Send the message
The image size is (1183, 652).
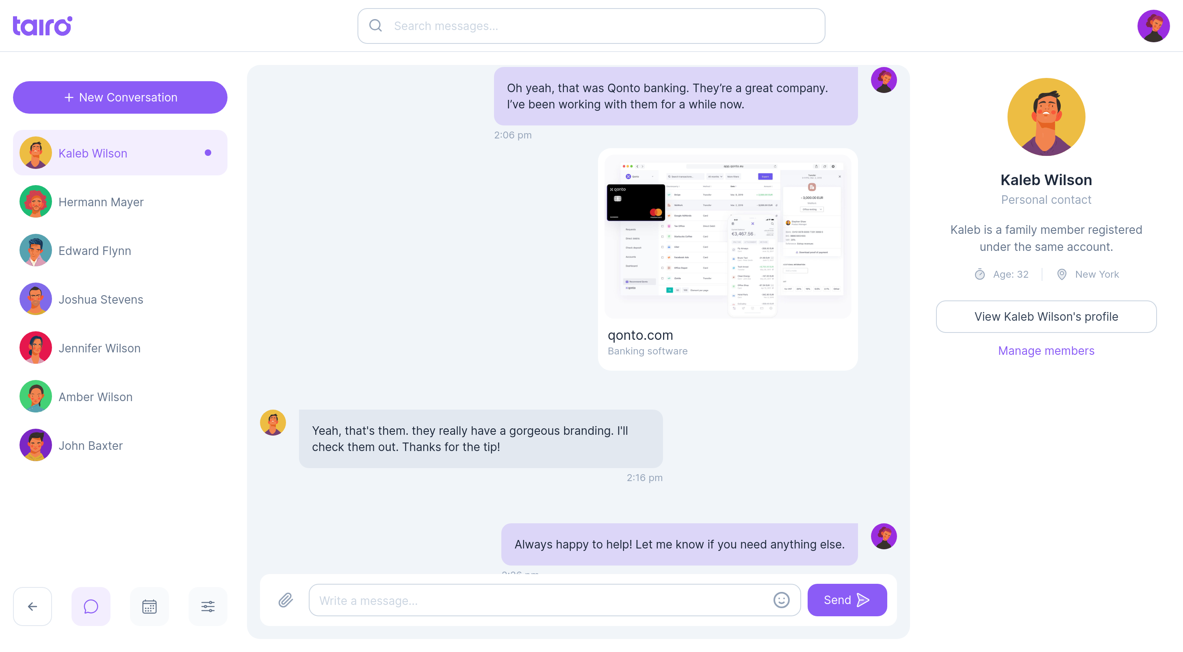click(x=847, y=600)
